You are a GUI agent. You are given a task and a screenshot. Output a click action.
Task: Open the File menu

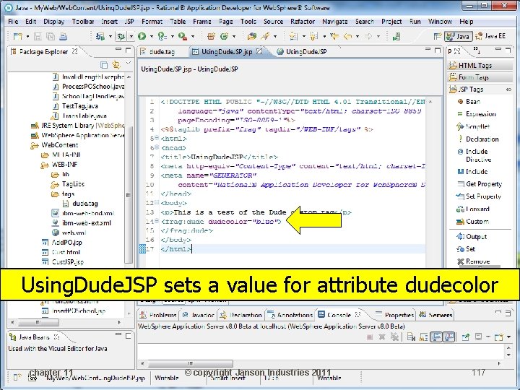tap(13, 22)
